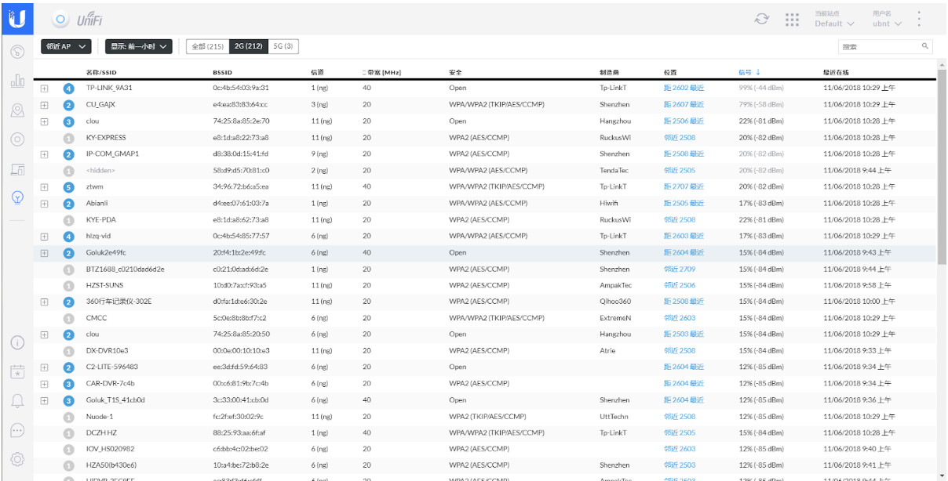This screenshot has width=948, height=481.
Task: Sort the table by BSSID column header
Action: [223, 72]
